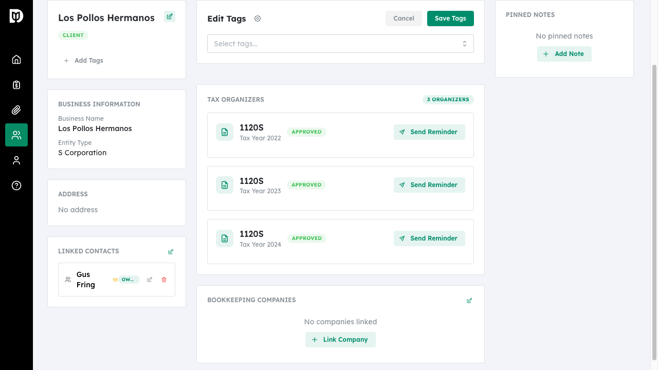The image size is (658, 370).
Task: Send reminder for Tax Year 2024 organizer
Action: [429, 238]
